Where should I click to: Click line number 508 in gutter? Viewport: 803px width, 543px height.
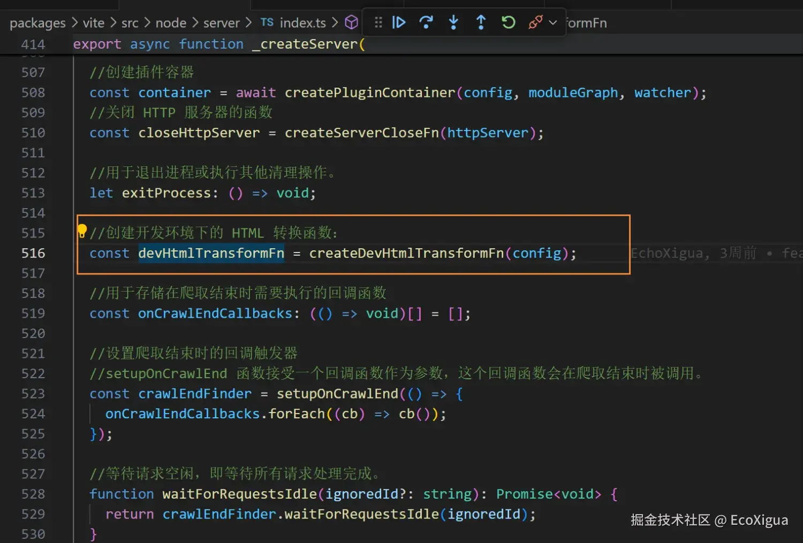33,93
